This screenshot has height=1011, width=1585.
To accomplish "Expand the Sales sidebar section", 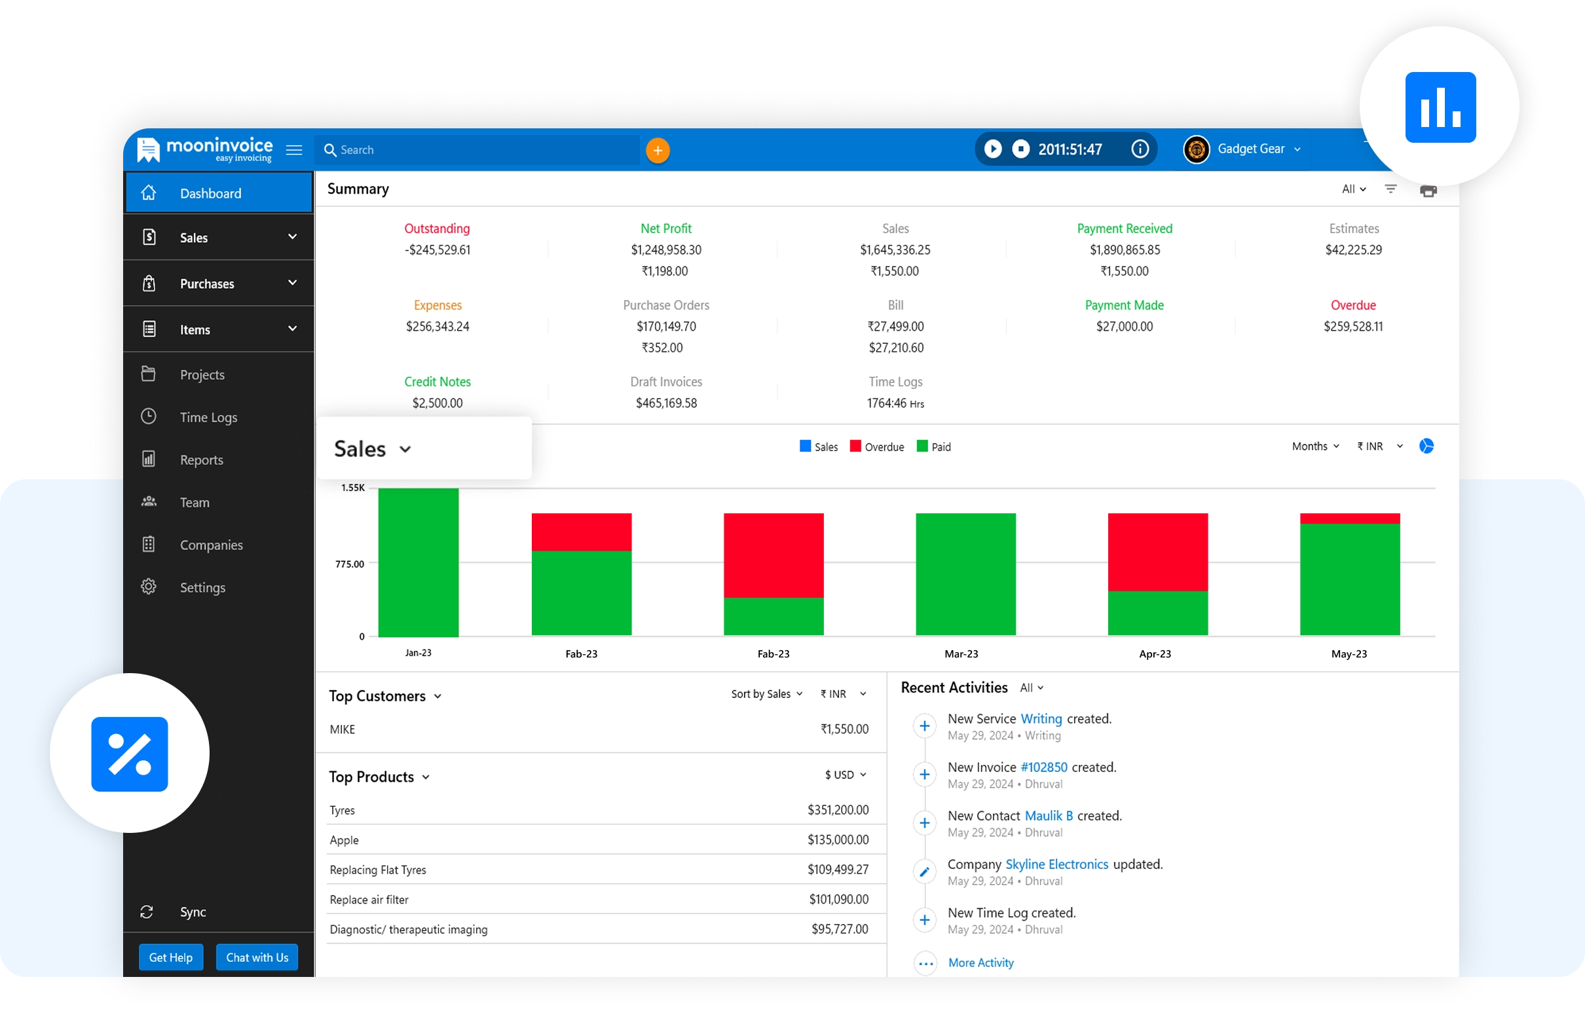I will point(292,237).
